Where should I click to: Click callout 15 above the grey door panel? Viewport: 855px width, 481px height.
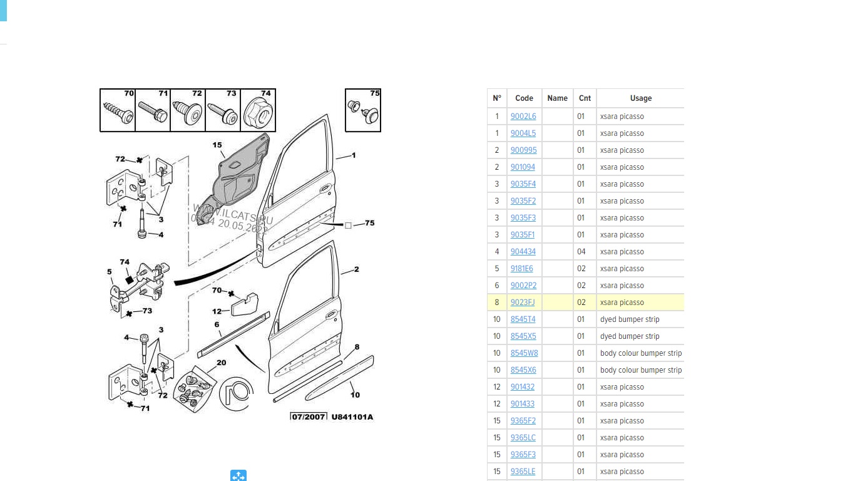pyautogui.click(x=217, y=145)
